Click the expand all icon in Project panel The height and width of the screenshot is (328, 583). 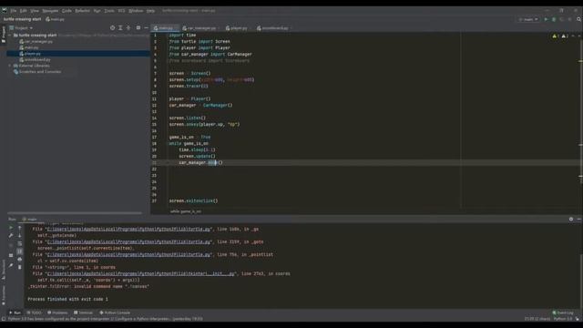click(120, 28)
